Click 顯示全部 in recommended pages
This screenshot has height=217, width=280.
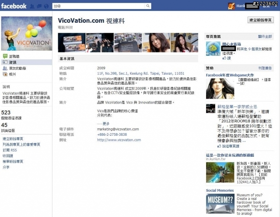point(265,37)
